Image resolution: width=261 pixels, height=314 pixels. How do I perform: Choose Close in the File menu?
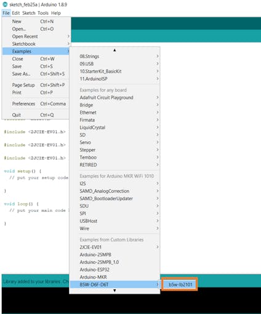click(36, 59)
